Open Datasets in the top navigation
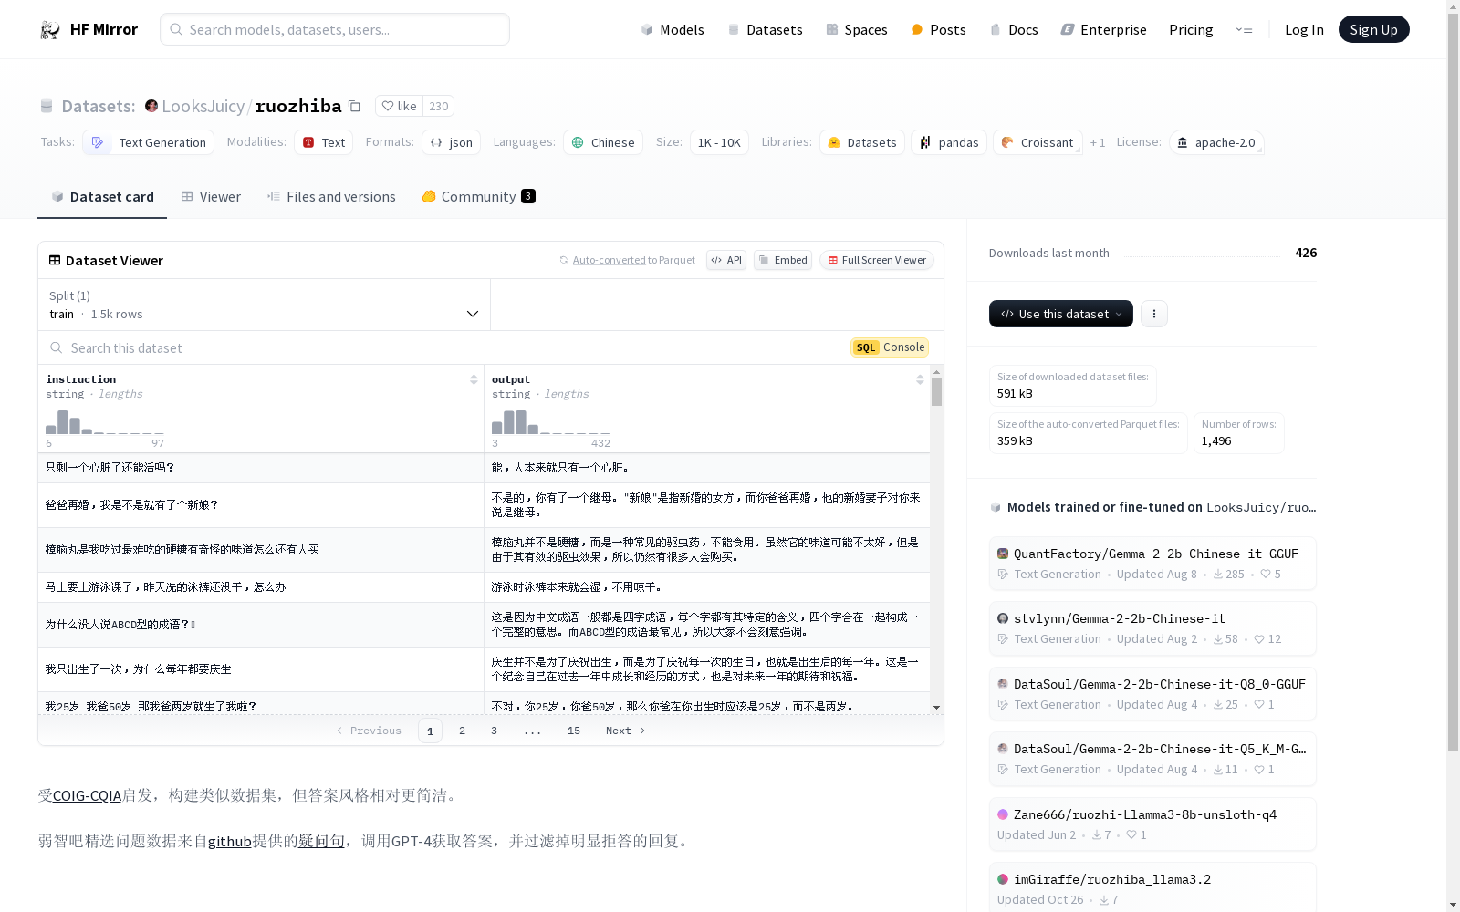Screen dimensions: 1460x912 click(x=765, y=29)
